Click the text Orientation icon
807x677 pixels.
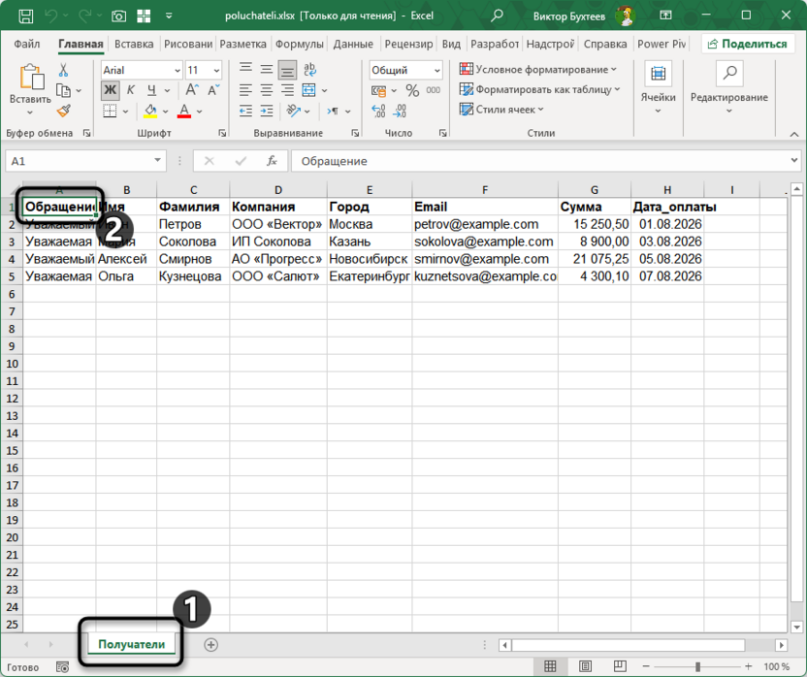pos(293,111)
